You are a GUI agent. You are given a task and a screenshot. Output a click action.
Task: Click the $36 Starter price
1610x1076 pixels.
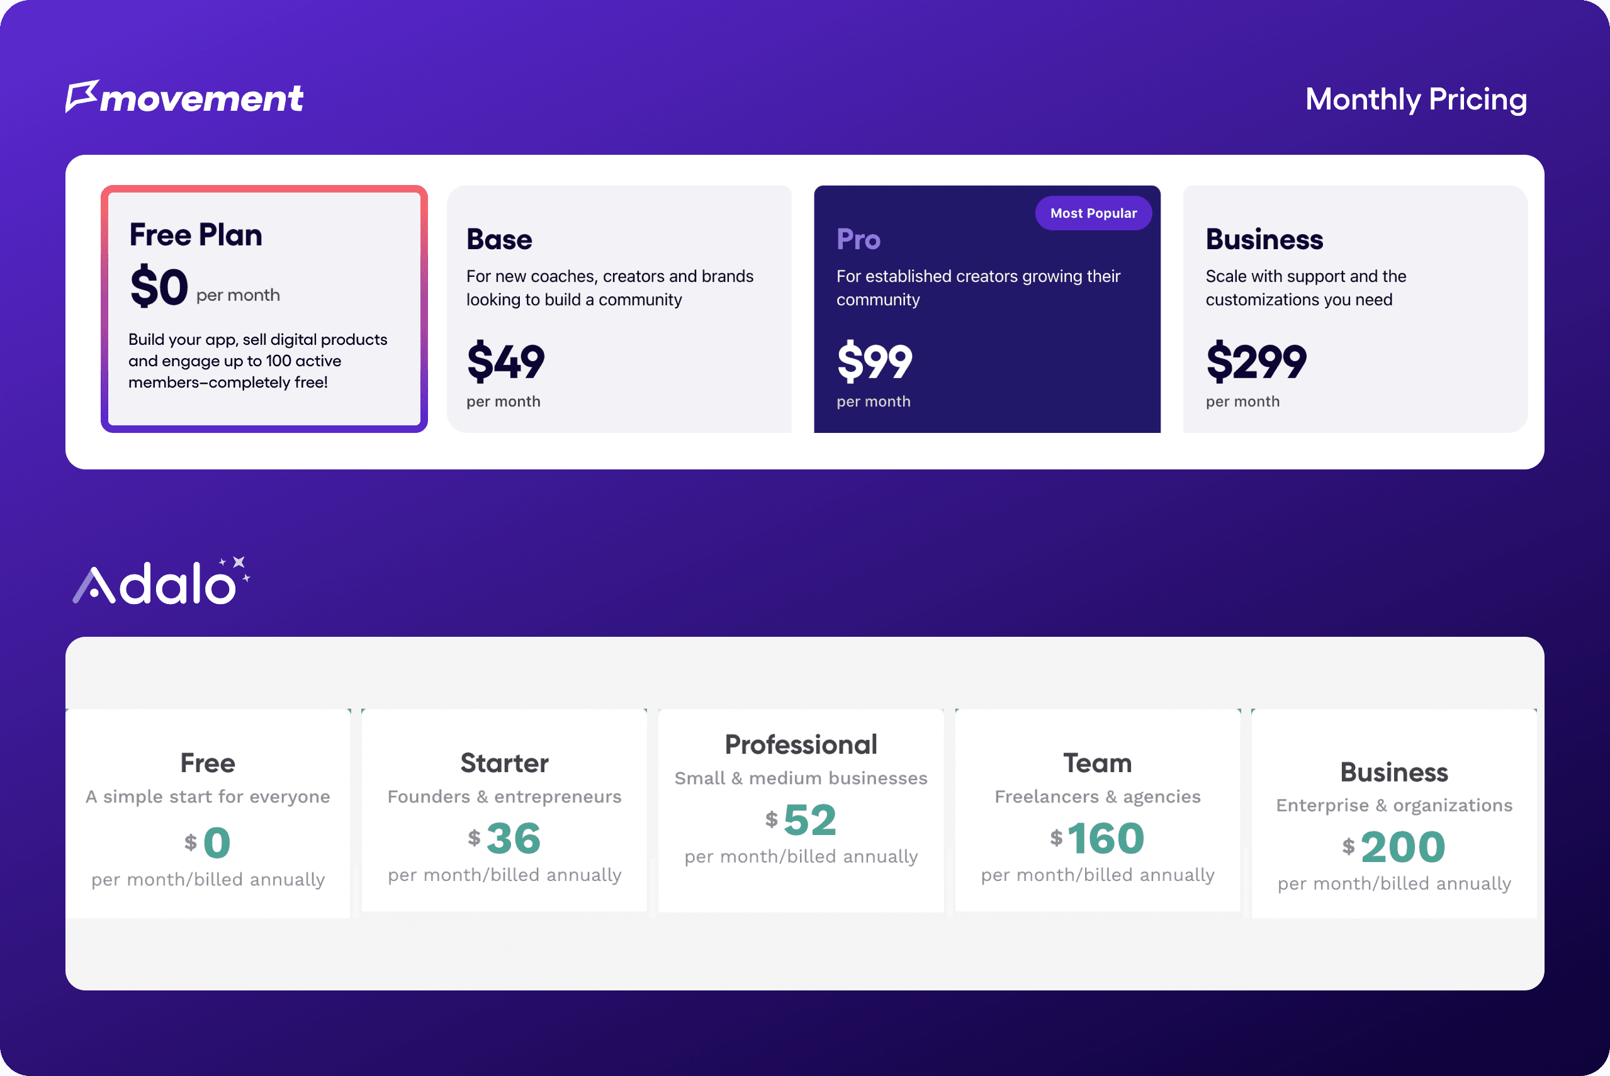tap(505, 839)
